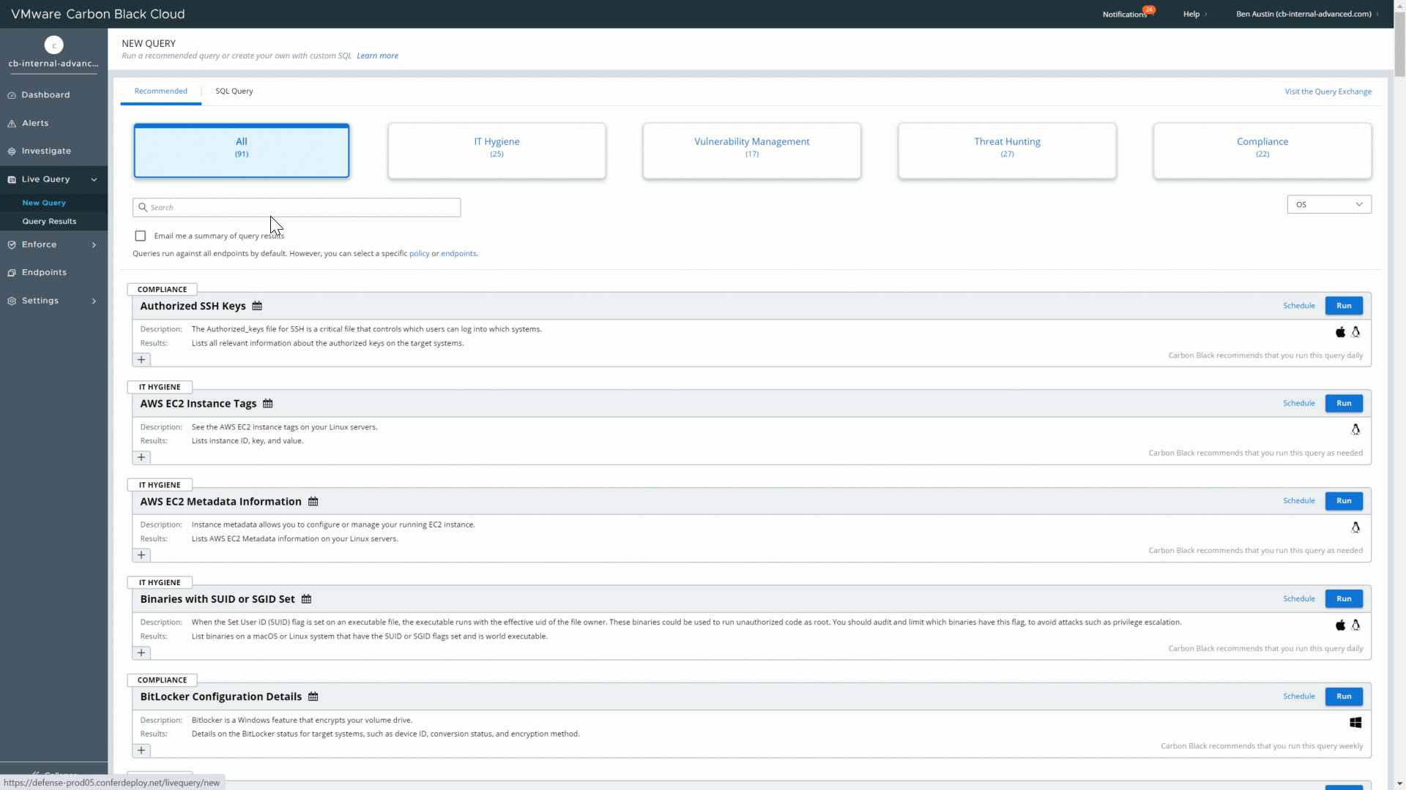
Task: Click calendar icon beside Binaries with SUID
Action: pos(307,599)
